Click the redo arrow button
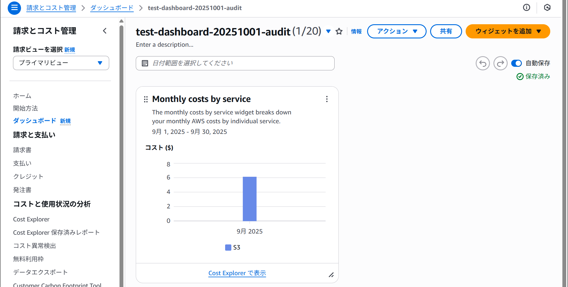The height and width of the screenshot is (287, 568). click(500, 63)
